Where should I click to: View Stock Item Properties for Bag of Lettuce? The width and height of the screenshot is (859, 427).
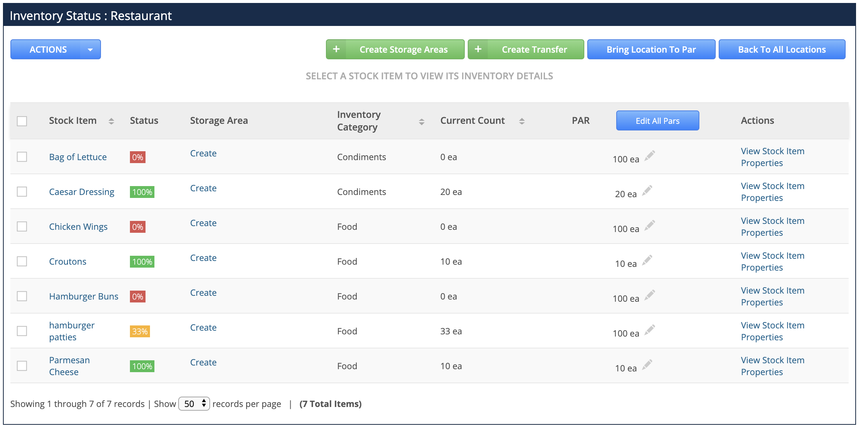(x=773, y=157)
